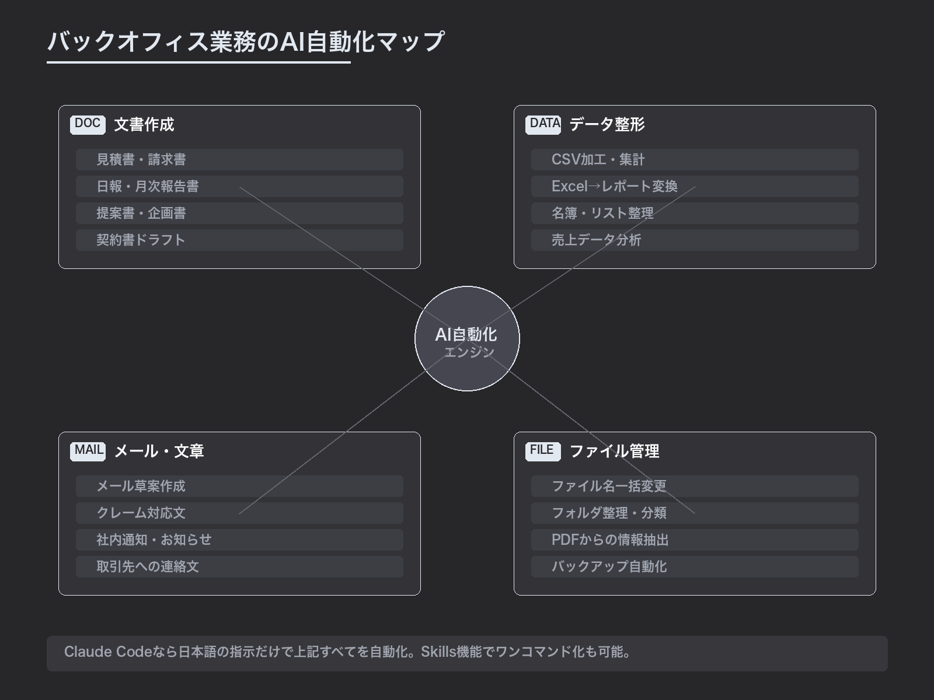Select the 売上データ分析 item
934x700 pixels.
coord(695,240)
